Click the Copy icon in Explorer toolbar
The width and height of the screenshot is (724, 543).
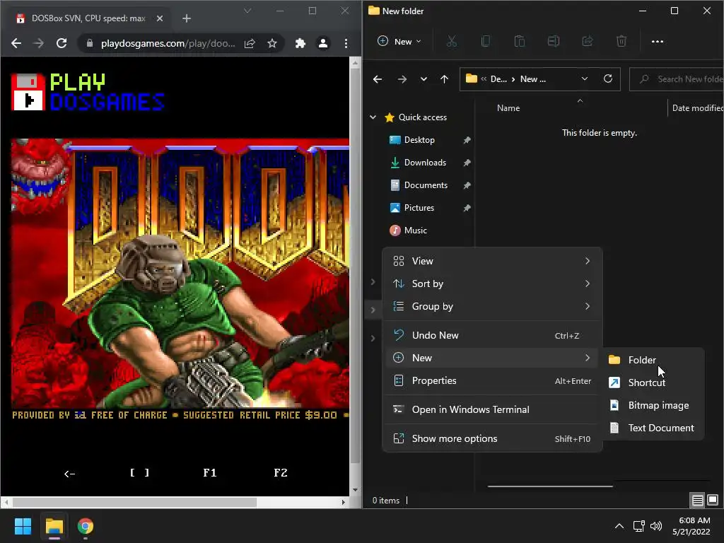(485, 42)
